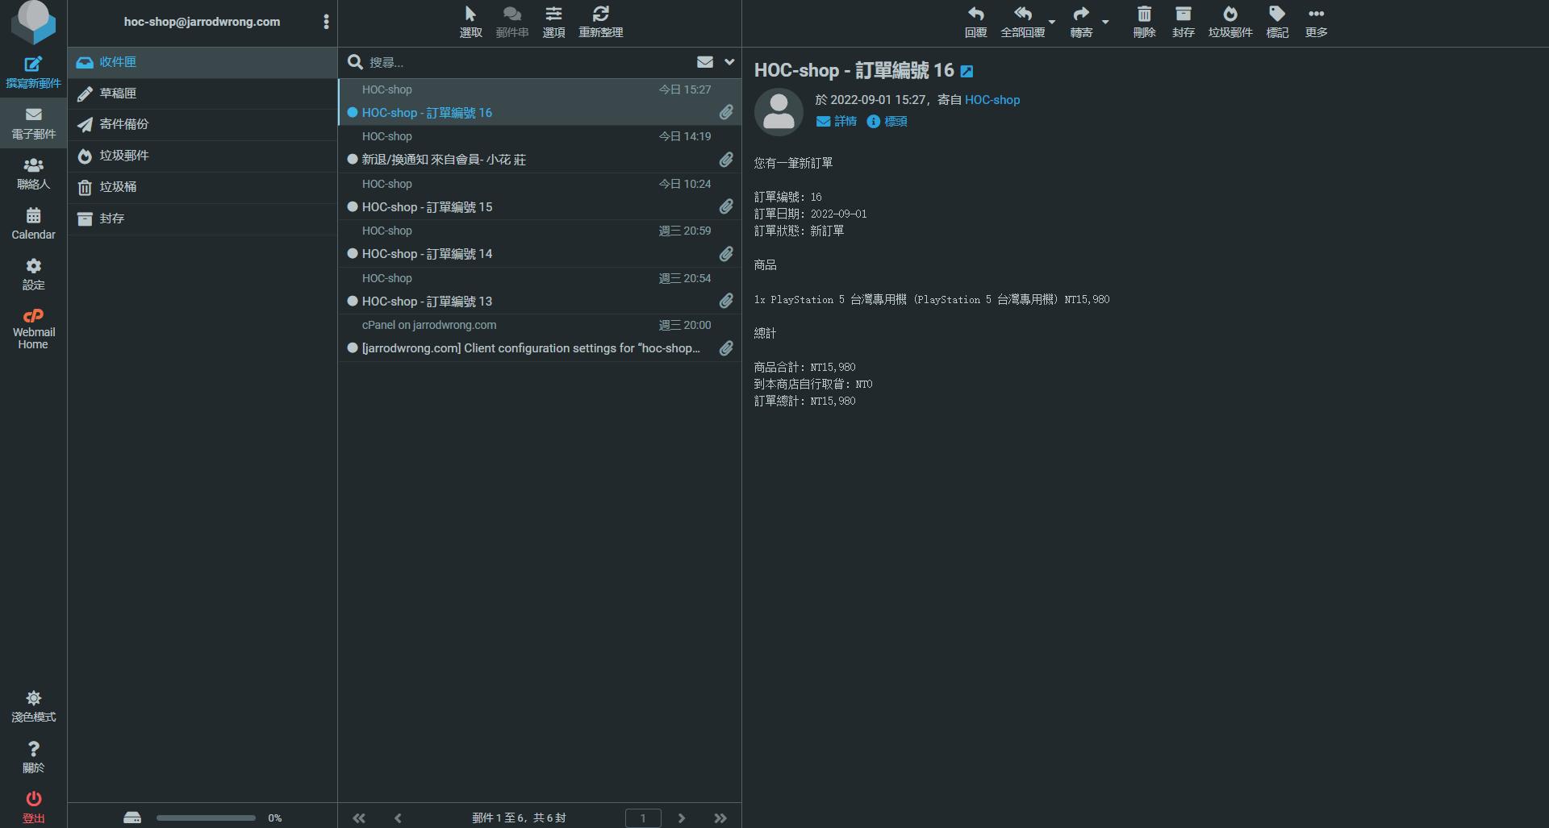Click the page number input box
Viewport: 1549px width, 828px height.
643,818
